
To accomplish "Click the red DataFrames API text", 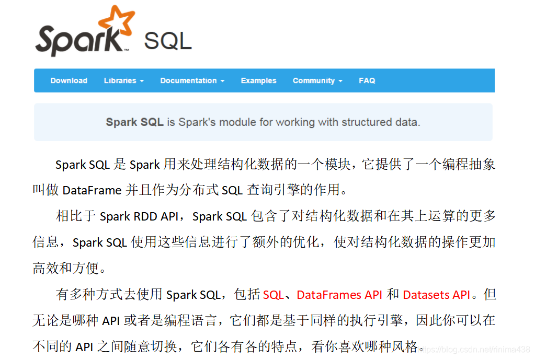I will pyautogui.click(x=339, y=295).
